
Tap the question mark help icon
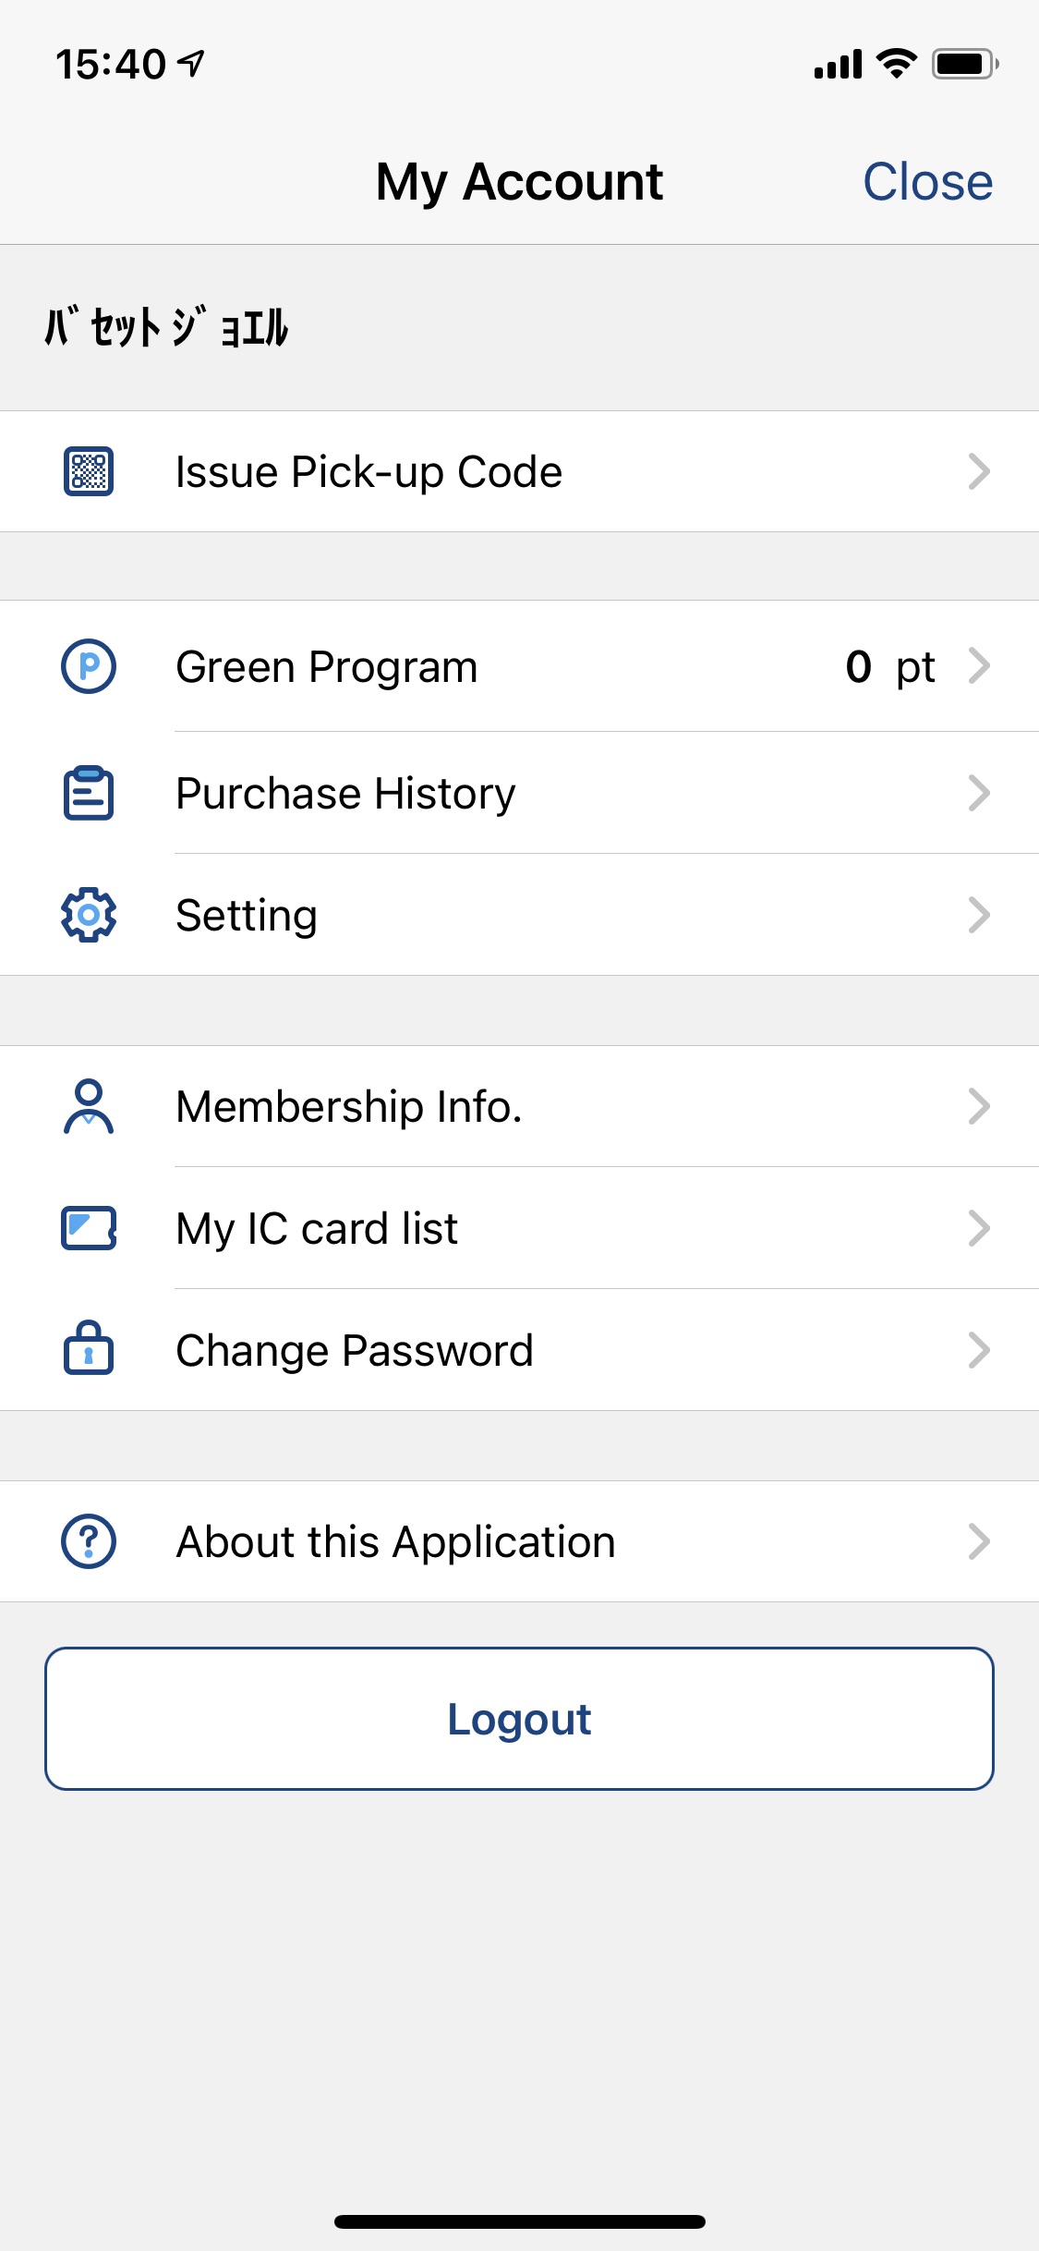pos(89,1541)
